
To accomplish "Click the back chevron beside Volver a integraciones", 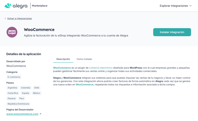I will pyautogui.click(x=5, y=18).
